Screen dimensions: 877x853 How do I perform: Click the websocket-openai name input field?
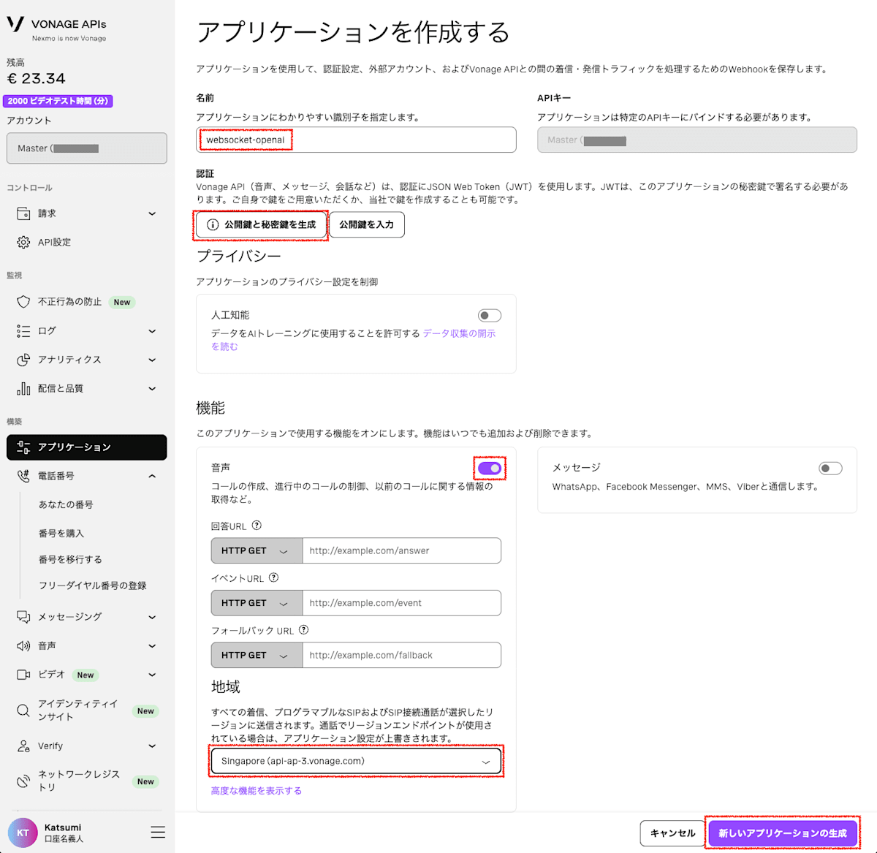[x=356, y=140]
